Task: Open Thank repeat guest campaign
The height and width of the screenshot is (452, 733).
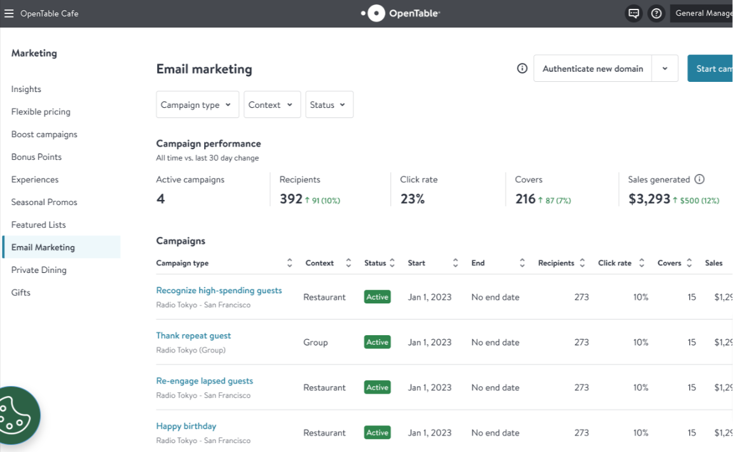Action: coord(193,336)
